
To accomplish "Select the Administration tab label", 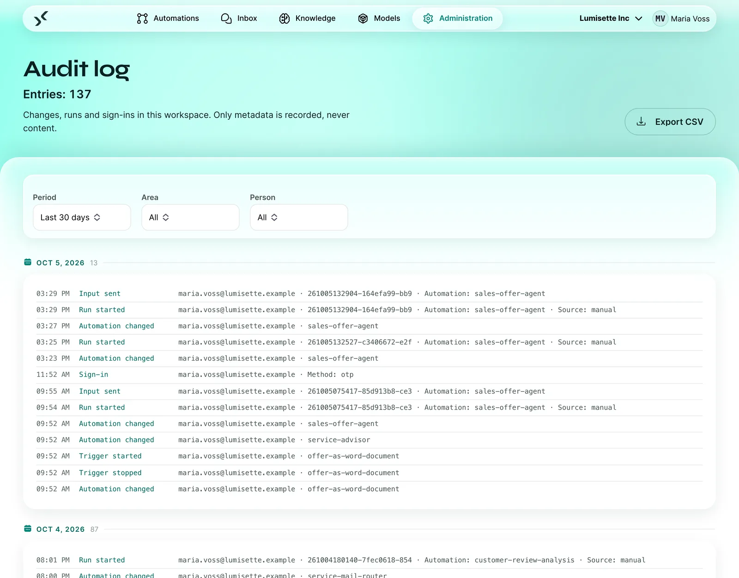I will pos(466,18).
